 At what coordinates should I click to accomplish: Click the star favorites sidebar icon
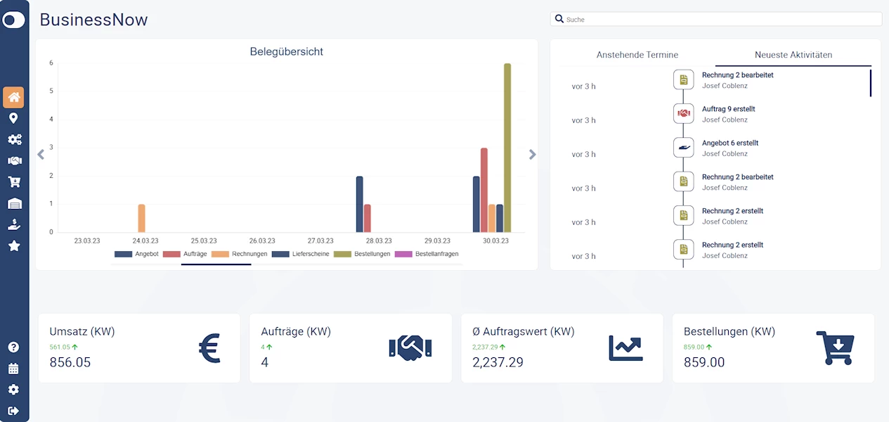coord(13,246)
